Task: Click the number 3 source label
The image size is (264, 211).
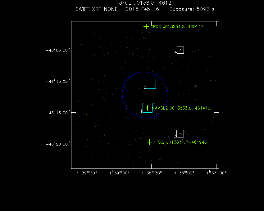Action: click(175, 136)
